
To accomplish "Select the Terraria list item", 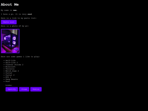I will [10, 69].
